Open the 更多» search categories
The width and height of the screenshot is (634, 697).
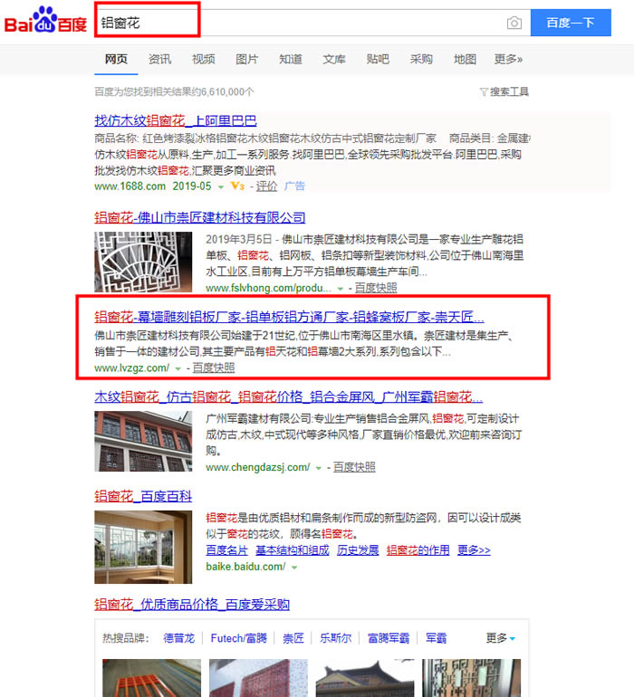(508, 59)
